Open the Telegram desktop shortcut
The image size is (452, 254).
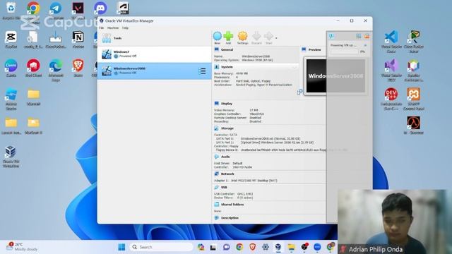tap(55, 11)
